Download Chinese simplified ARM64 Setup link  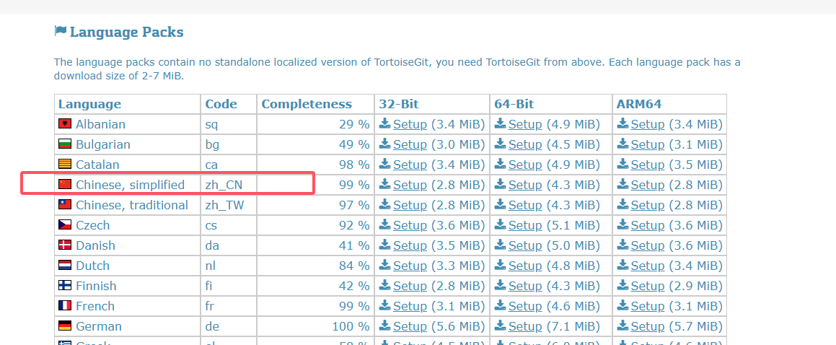[648, 185]
